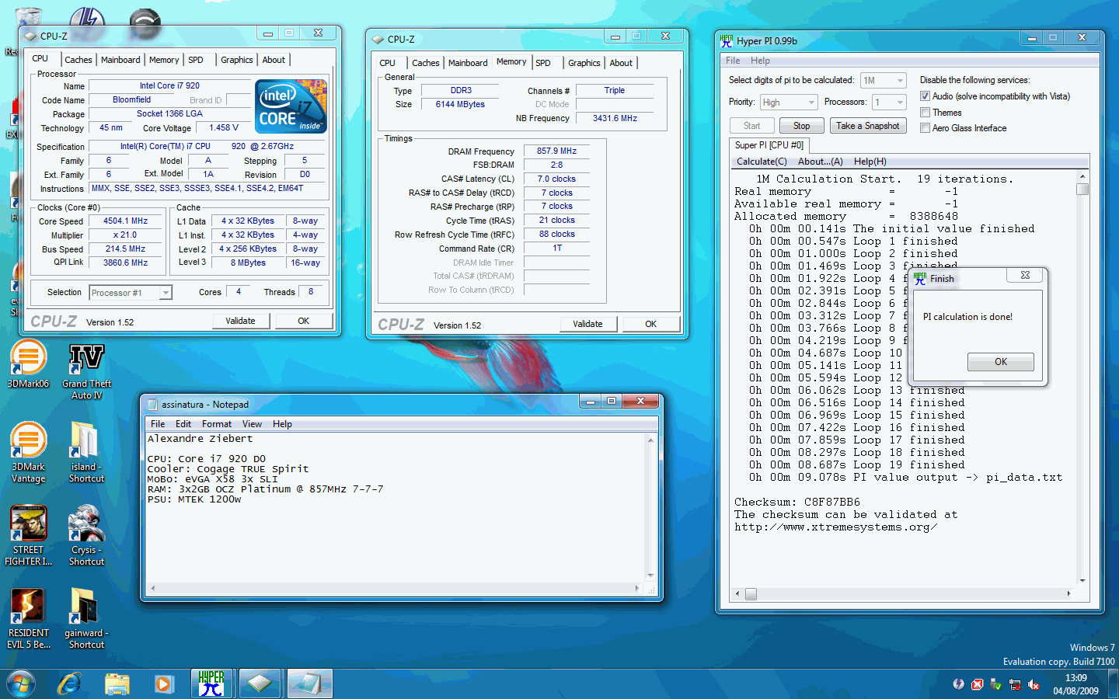The image size is (1119, 699).
Task: Click Notepad title bar icon
Action: coord(152,405)
